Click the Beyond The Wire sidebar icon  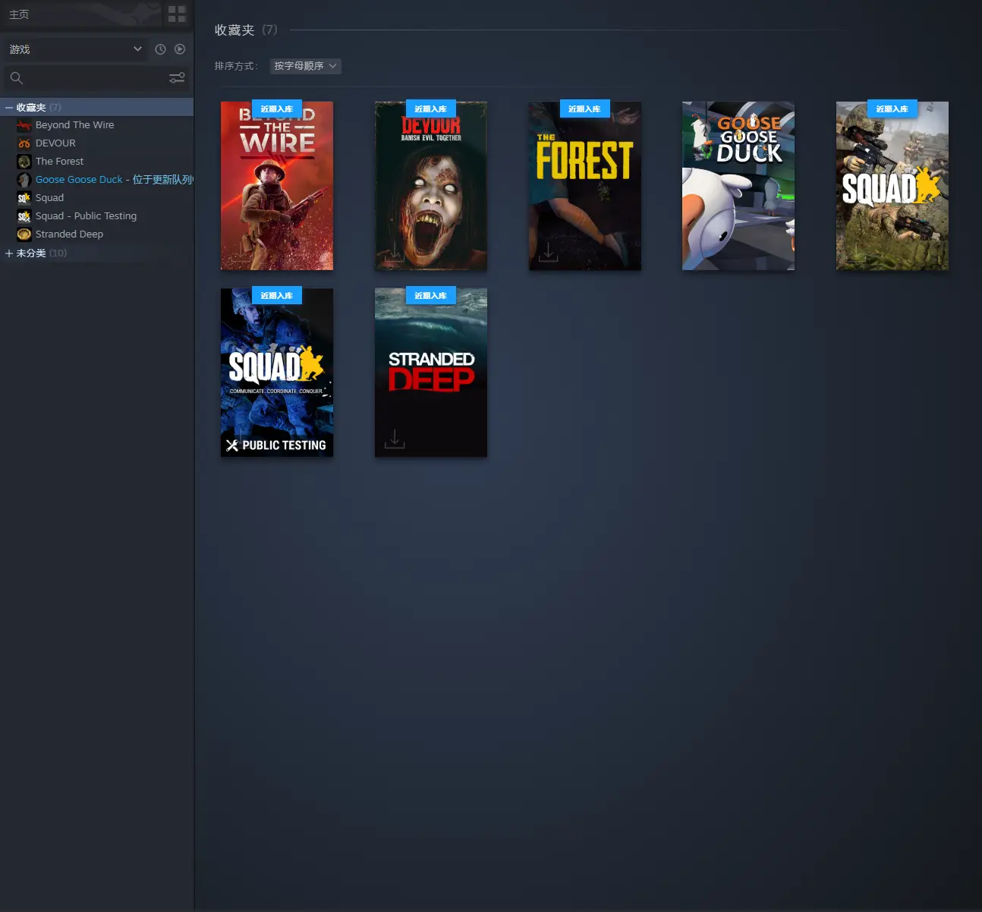click(x=24, y=125)
